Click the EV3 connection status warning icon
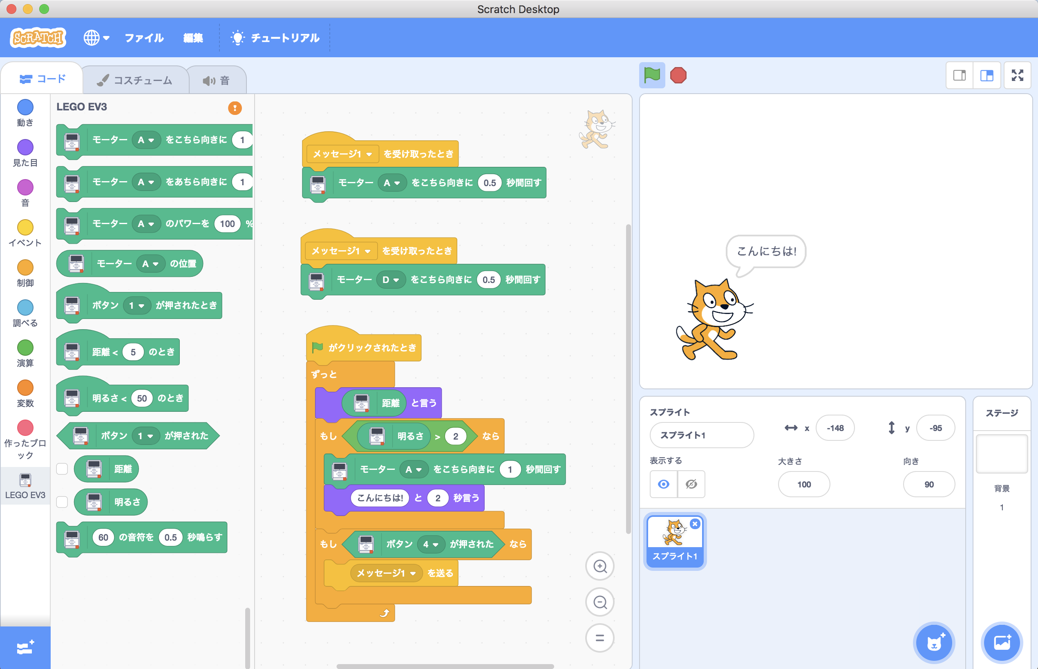 pos(235,108)
